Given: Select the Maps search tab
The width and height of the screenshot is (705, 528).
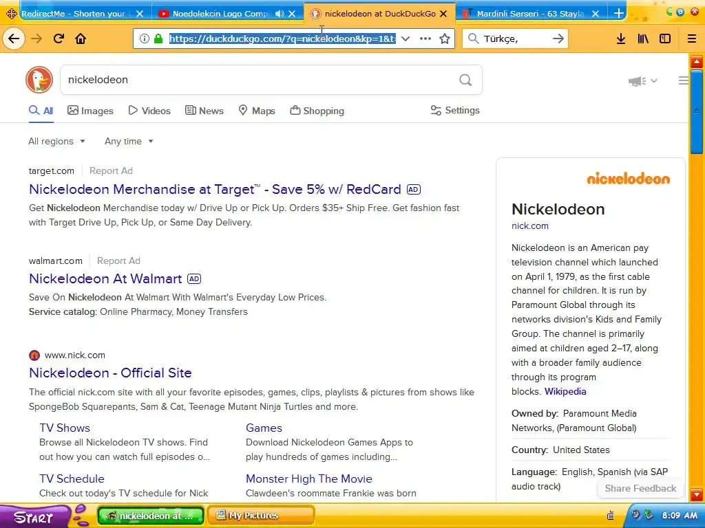Looking at the screenshot, I should pyautogui.click(x=257, y=111).
